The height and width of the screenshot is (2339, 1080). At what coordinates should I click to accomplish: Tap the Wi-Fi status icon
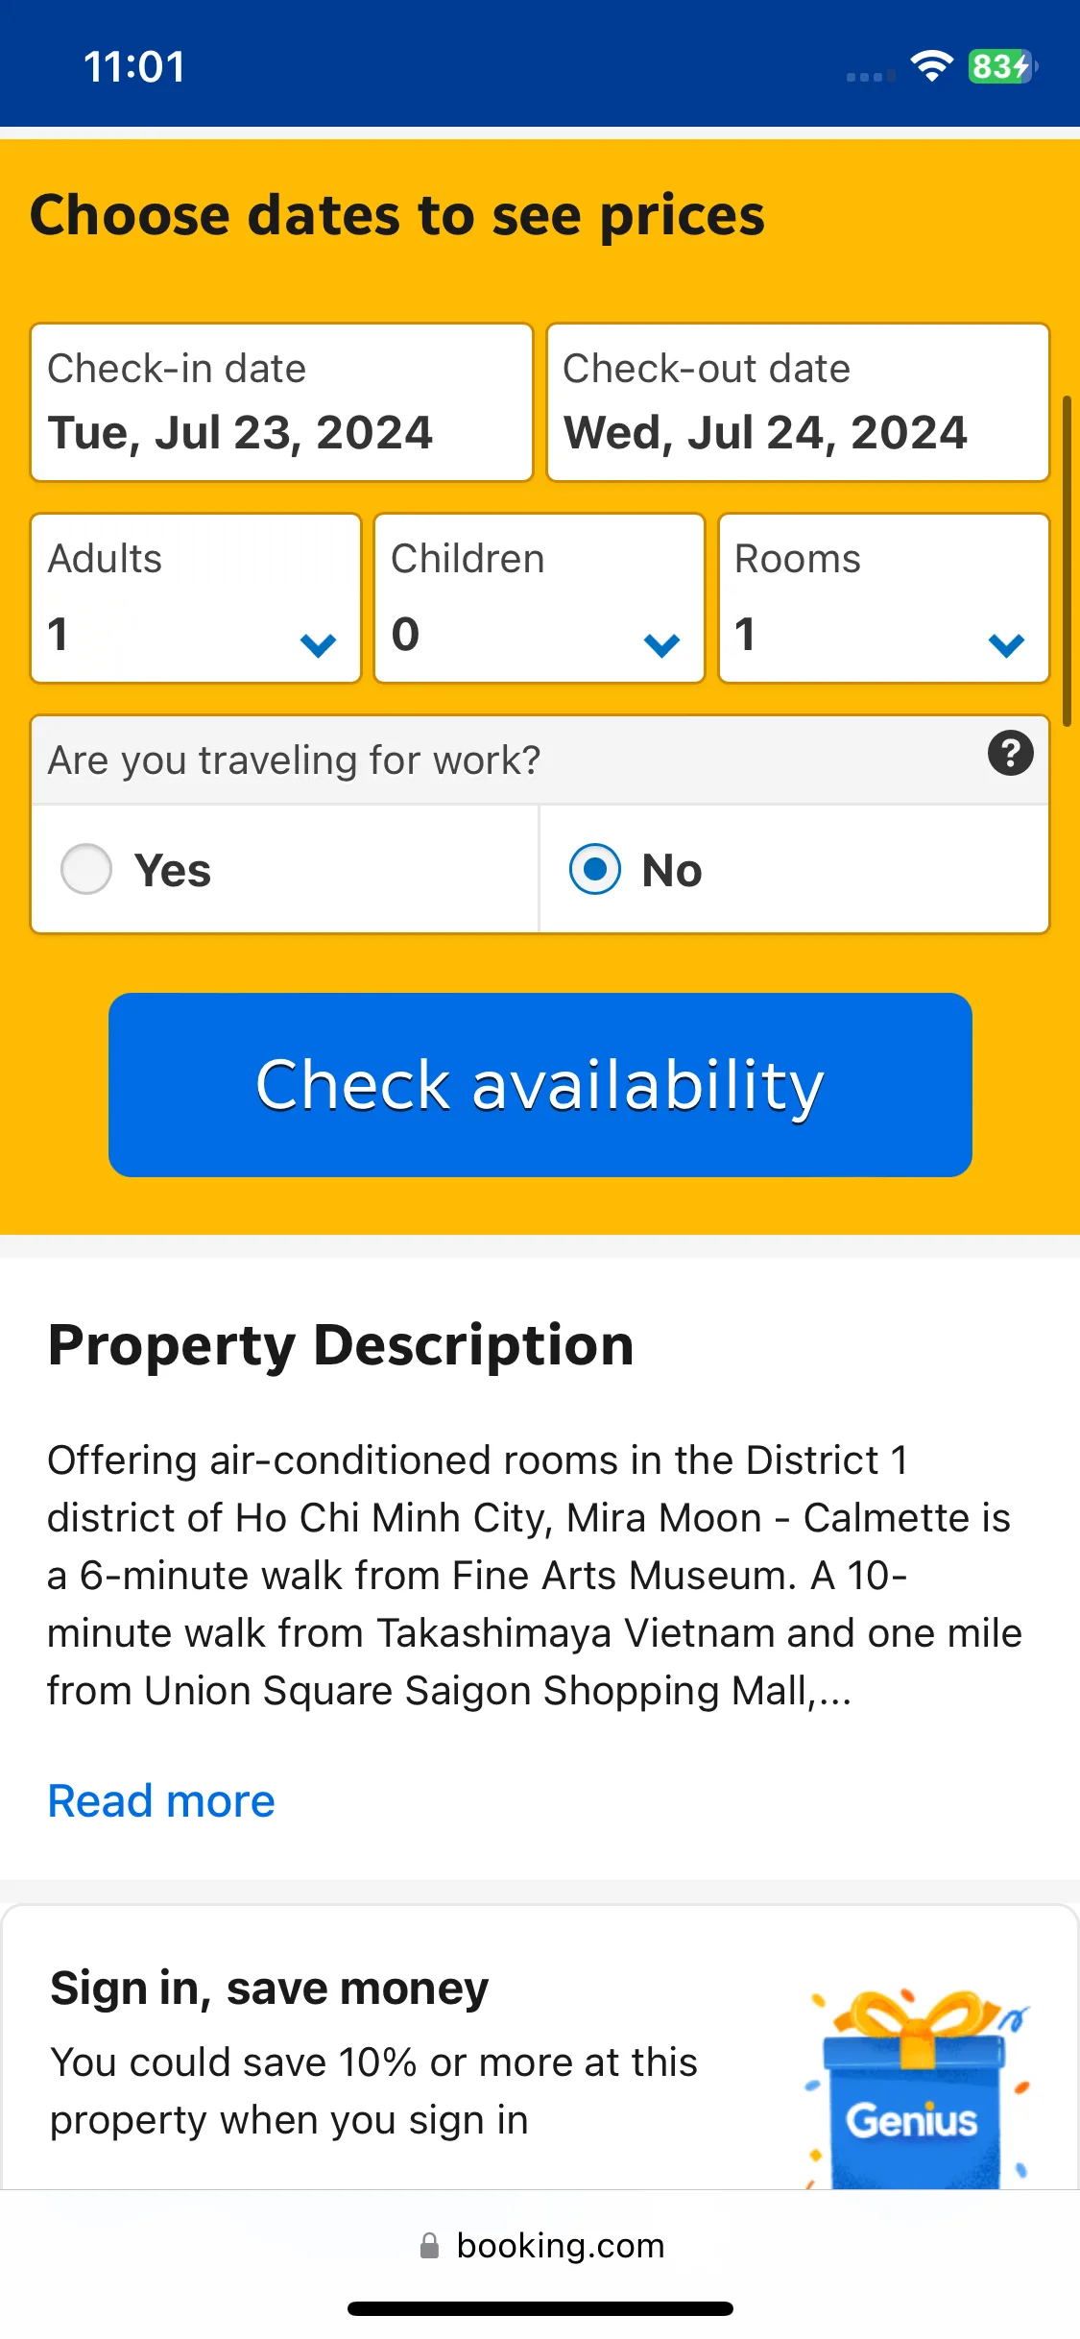click(x=931, y=66)
